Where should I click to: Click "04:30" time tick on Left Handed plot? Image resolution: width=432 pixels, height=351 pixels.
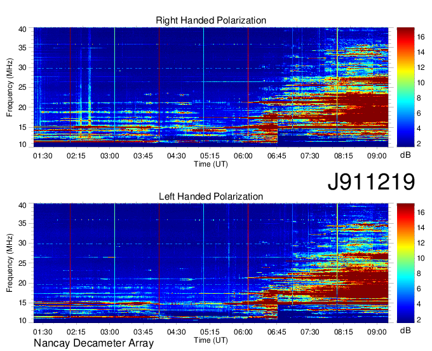177,332
